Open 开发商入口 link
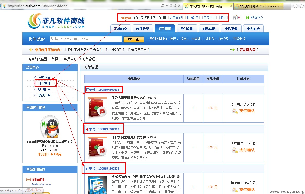The image size is (305, 194). coord(247,50)
